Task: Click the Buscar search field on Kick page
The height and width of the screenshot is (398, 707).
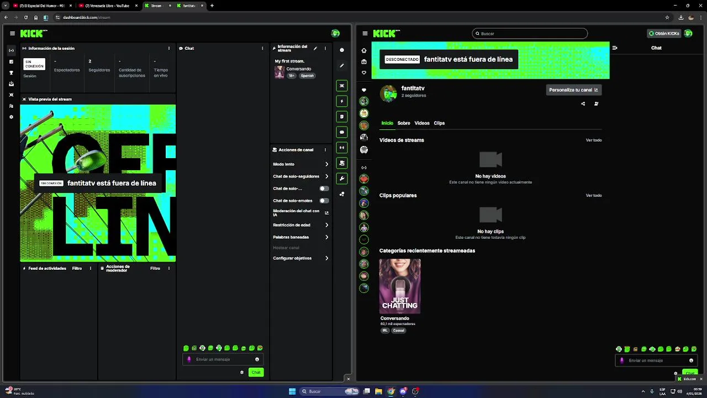Action: pos(530,34)
